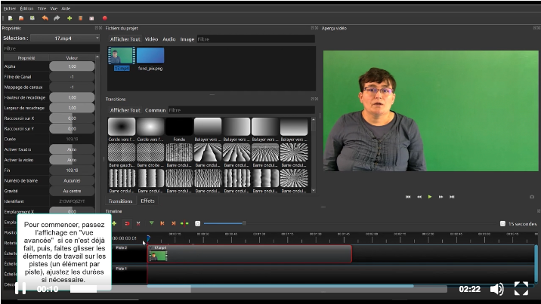Zoom out the timeline using the left zoom button
This screenshot has width=541, height=304.
(x=197, y=224)
